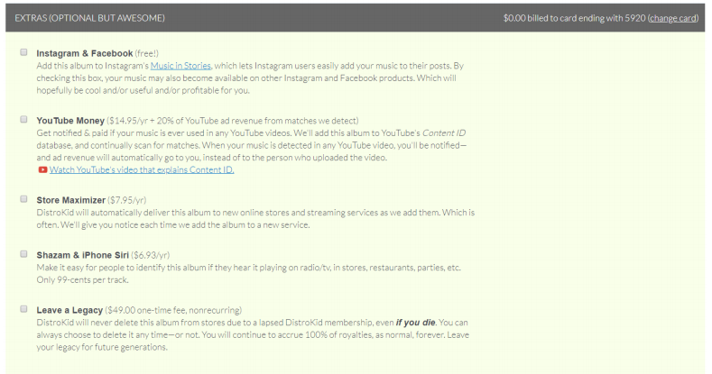Click the red YouTube play icon
The width and height of the screenshot is (712, 374).
coord(42,169)
